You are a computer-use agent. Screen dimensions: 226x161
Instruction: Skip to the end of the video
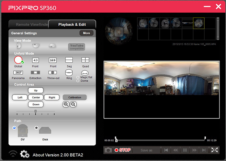click(x=204, y=150)
